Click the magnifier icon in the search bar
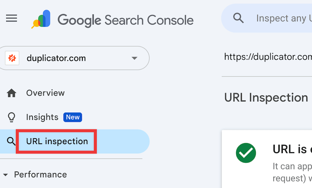The width and height of the screenshot is (312, 188). [239, 18]
